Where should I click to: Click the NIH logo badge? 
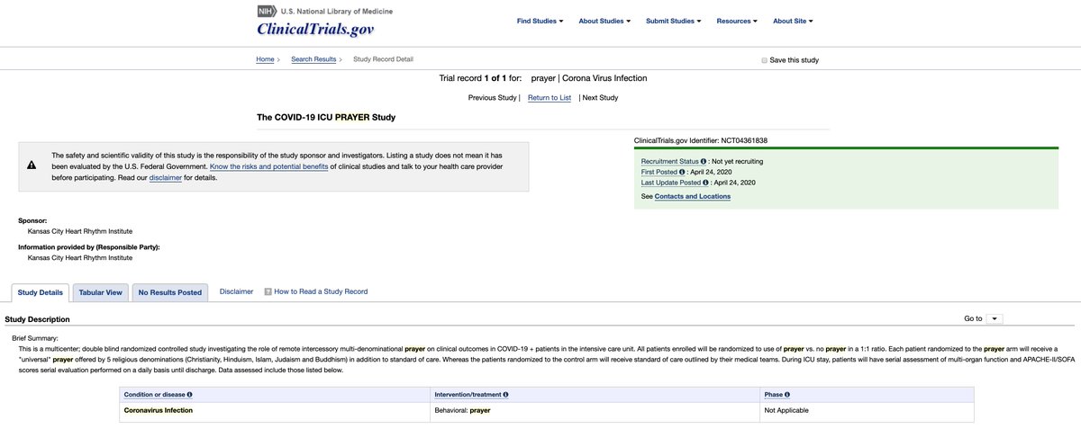266,11
